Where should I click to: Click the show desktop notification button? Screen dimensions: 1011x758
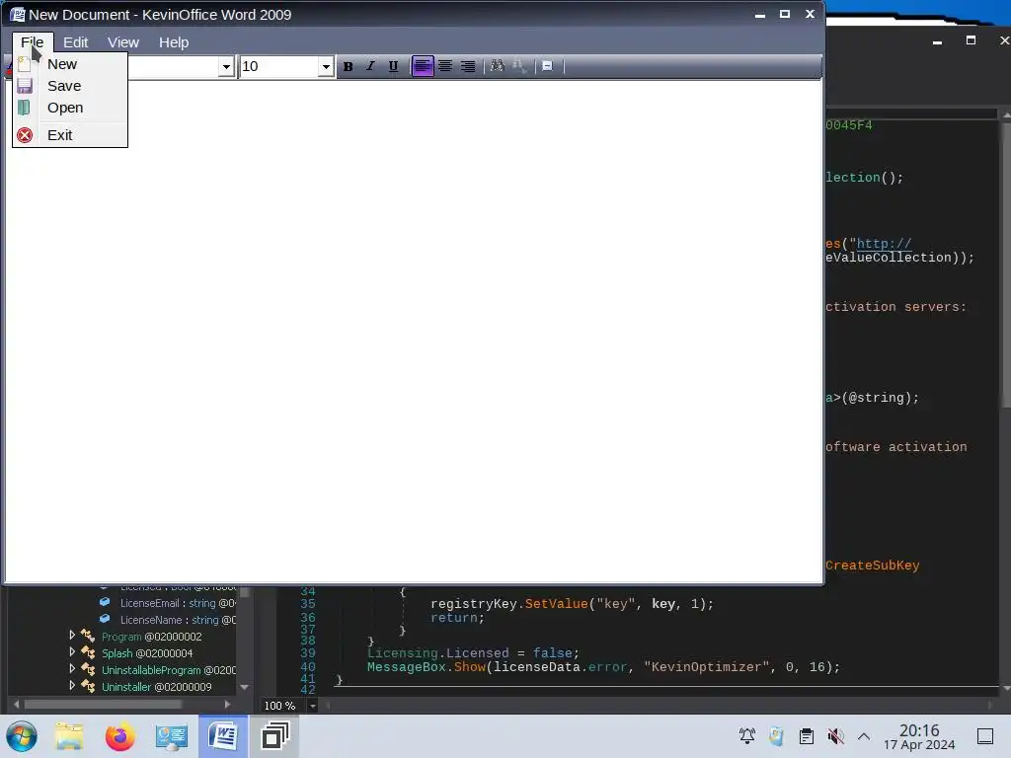pyautogui.click(x=985, y=736)
